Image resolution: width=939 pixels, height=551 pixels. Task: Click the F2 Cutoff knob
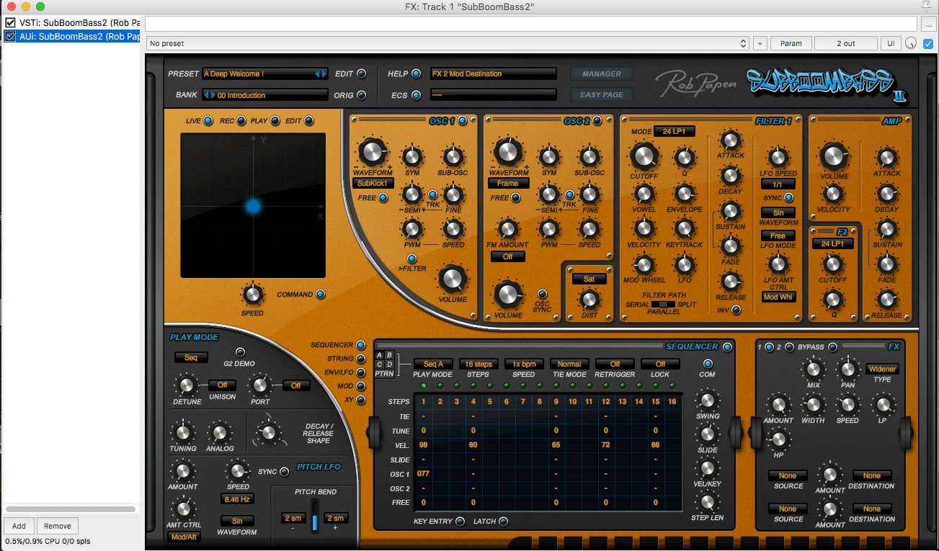click(832, 264)
